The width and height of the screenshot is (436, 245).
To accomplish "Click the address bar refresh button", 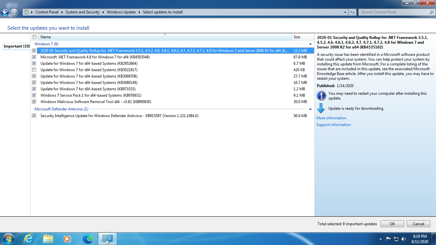I will click(352, 12).
